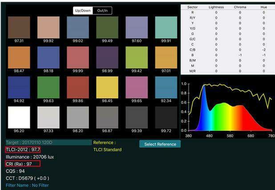Click the orange swatch labeled 98.47

[x=19, y=57]
